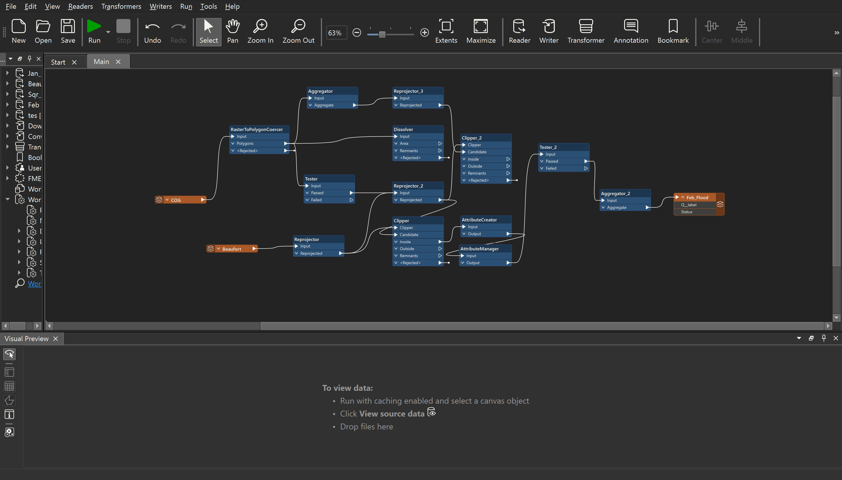Image resolution: width=842 pixels, height=480 pixels.
Task: Add a Writer from toolbar
Action: (x=548, y=27)
